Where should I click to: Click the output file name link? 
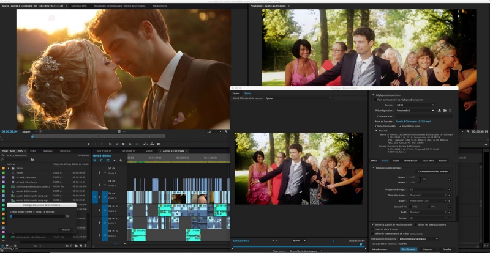pos(415,121)
